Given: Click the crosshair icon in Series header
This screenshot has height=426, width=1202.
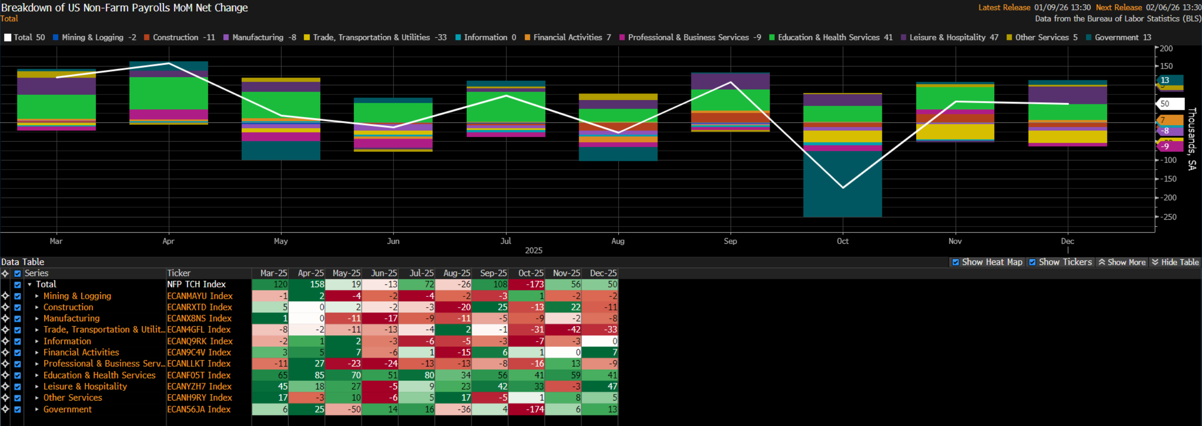Looking at the screenshot, I should (x=5, y=273).
